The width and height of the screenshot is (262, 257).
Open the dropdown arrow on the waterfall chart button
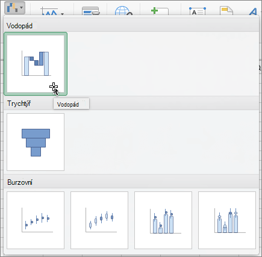(x=21, y=8)
